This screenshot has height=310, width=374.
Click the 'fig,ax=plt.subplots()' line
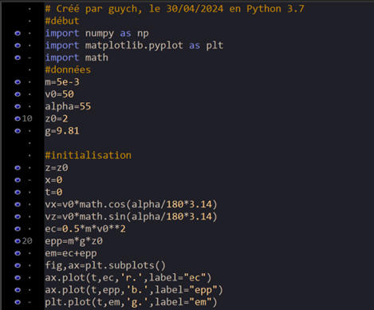point(105,265)
